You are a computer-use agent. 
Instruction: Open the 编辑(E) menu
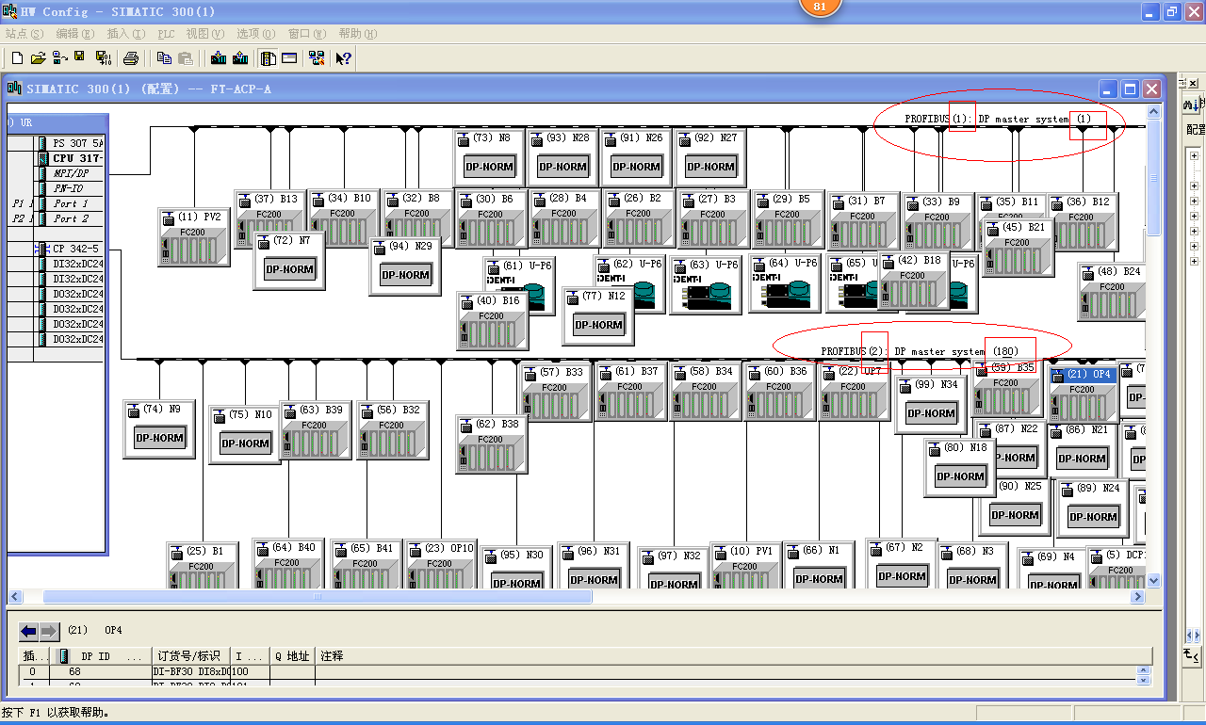75,34
